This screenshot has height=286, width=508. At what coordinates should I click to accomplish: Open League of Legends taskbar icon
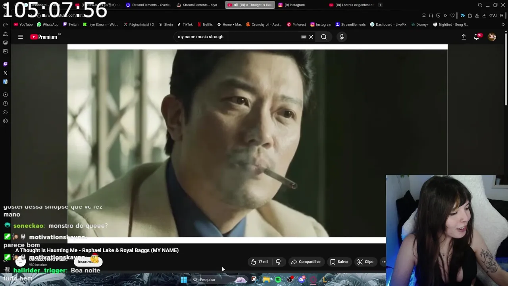pos(325,280)
